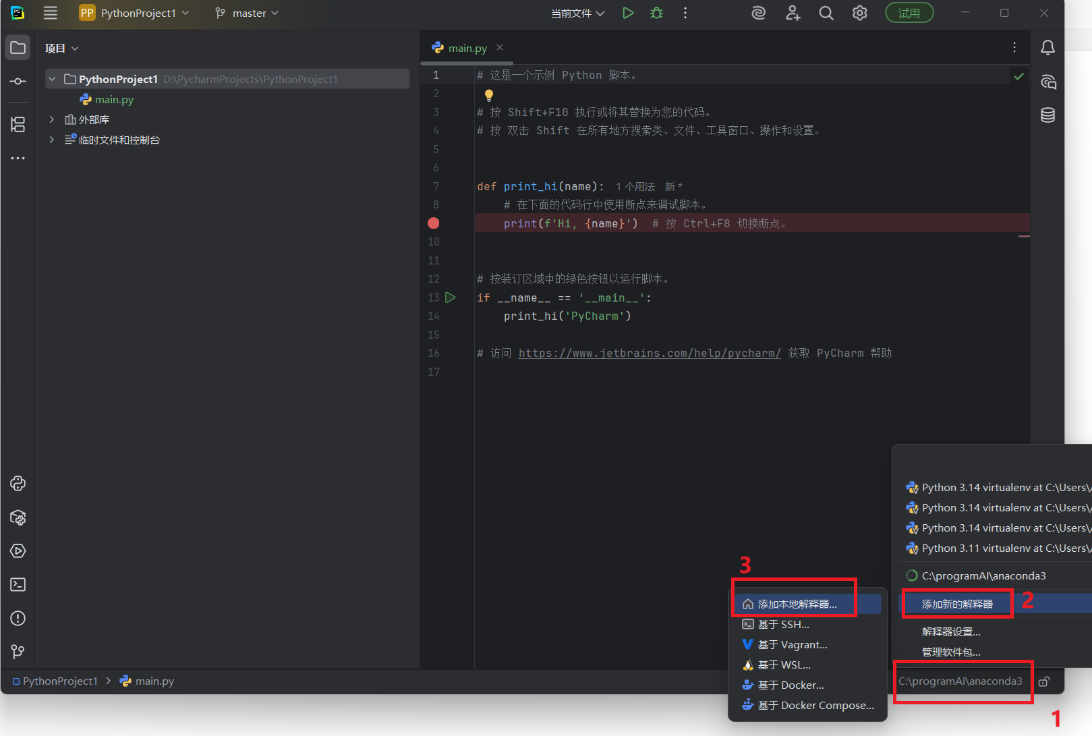Show more tool windows ellipsis
This screenshot has width=1092, height=736.
[18, 158]
